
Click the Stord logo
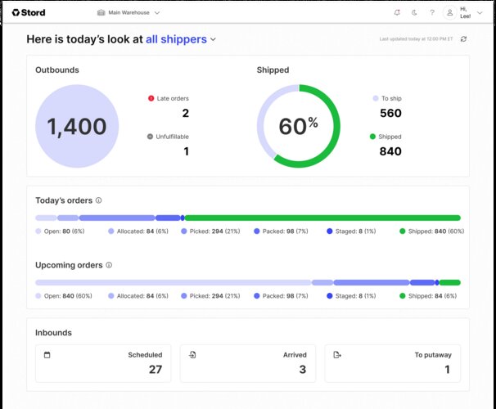pyautogui.click(x=29, y=13)
